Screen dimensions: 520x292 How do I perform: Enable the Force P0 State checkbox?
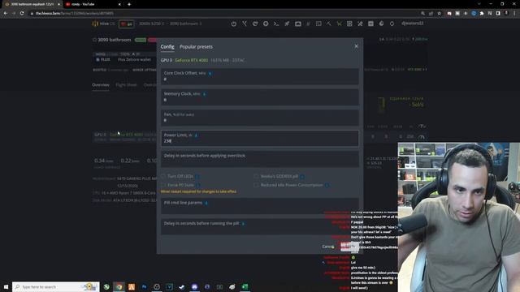(163, 185)
